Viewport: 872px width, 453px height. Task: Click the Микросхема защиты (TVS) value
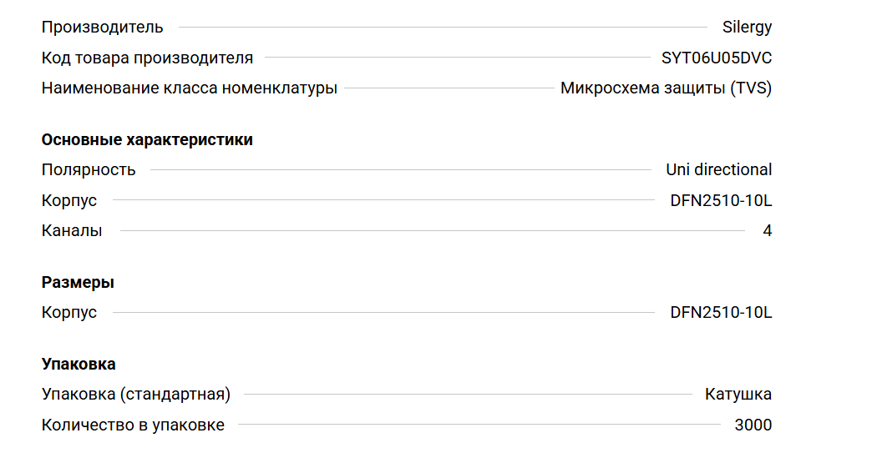pos(666,88)
